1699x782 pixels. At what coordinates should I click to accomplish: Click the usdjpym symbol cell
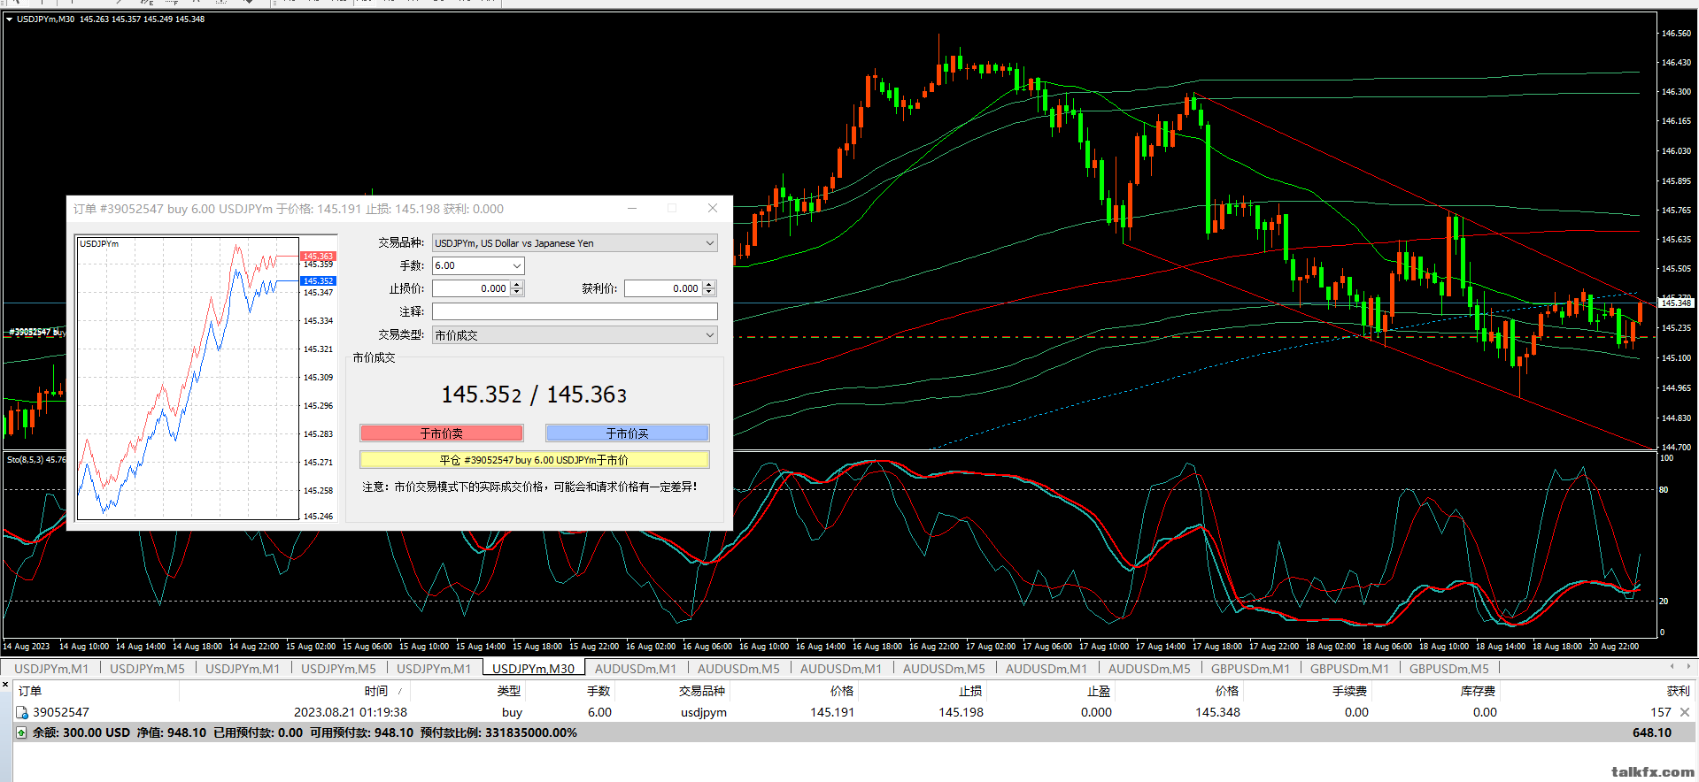pyautogui.click(x=704, y=712)
